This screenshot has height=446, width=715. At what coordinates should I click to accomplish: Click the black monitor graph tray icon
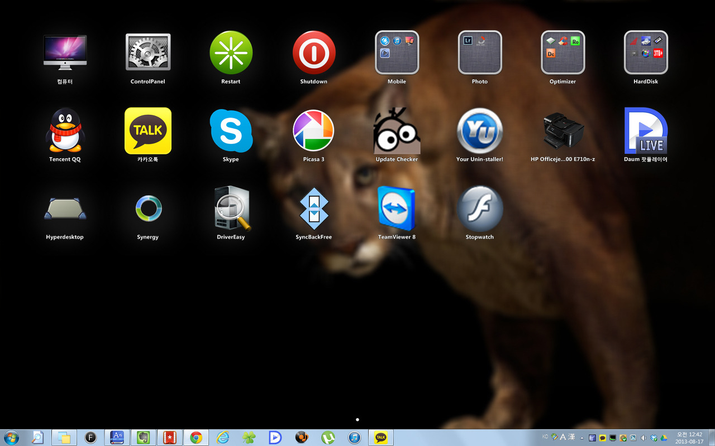tap(613, 438)
